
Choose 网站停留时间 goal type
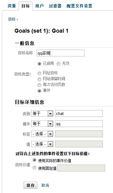[x=39, y=79]
